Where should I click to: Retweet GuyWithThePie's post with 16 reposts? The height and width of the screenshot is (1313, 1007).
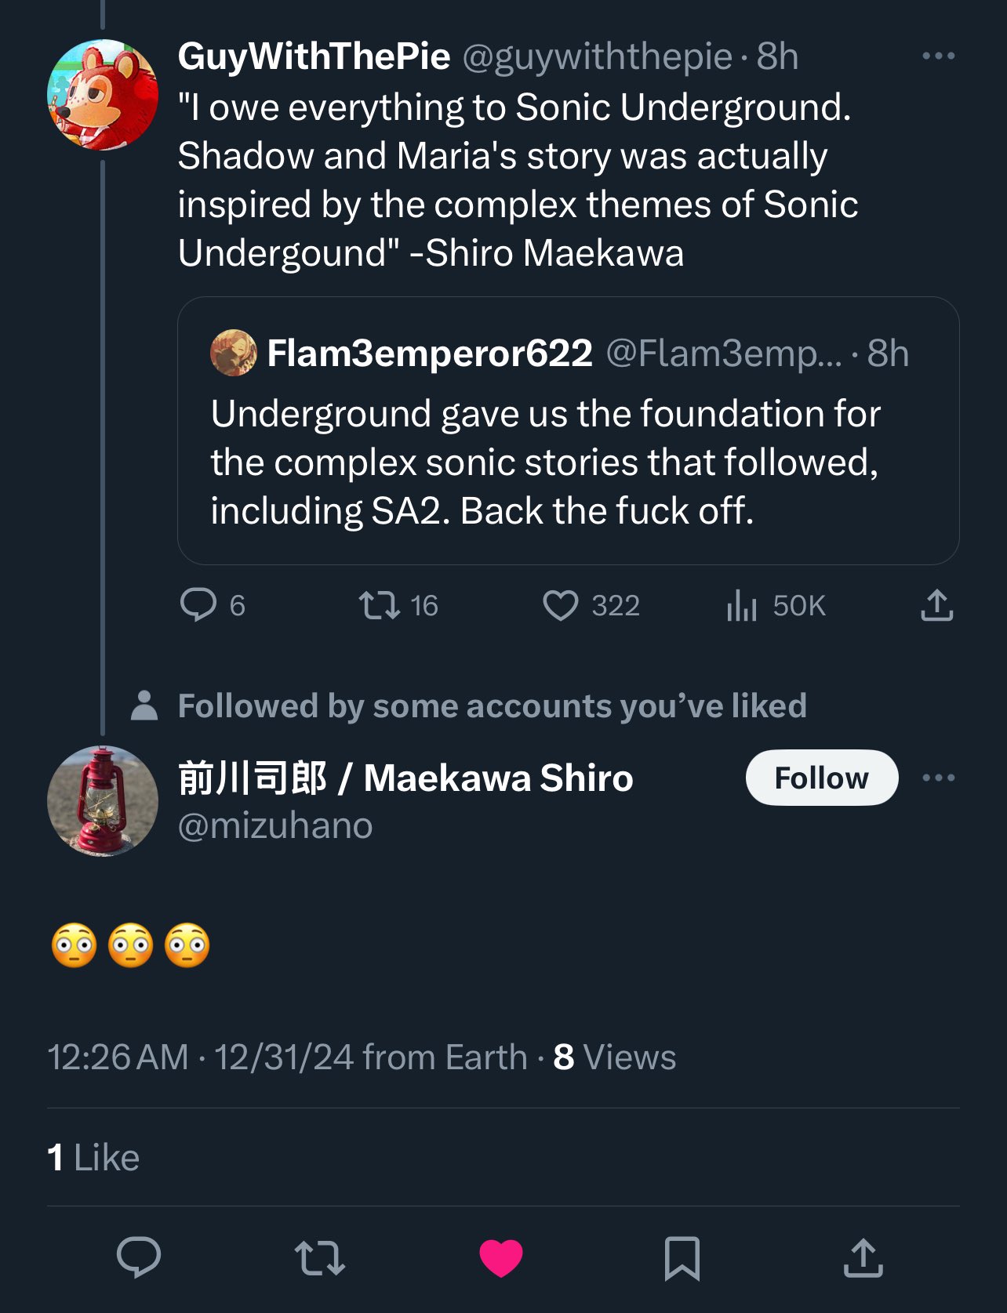[380, 605]
